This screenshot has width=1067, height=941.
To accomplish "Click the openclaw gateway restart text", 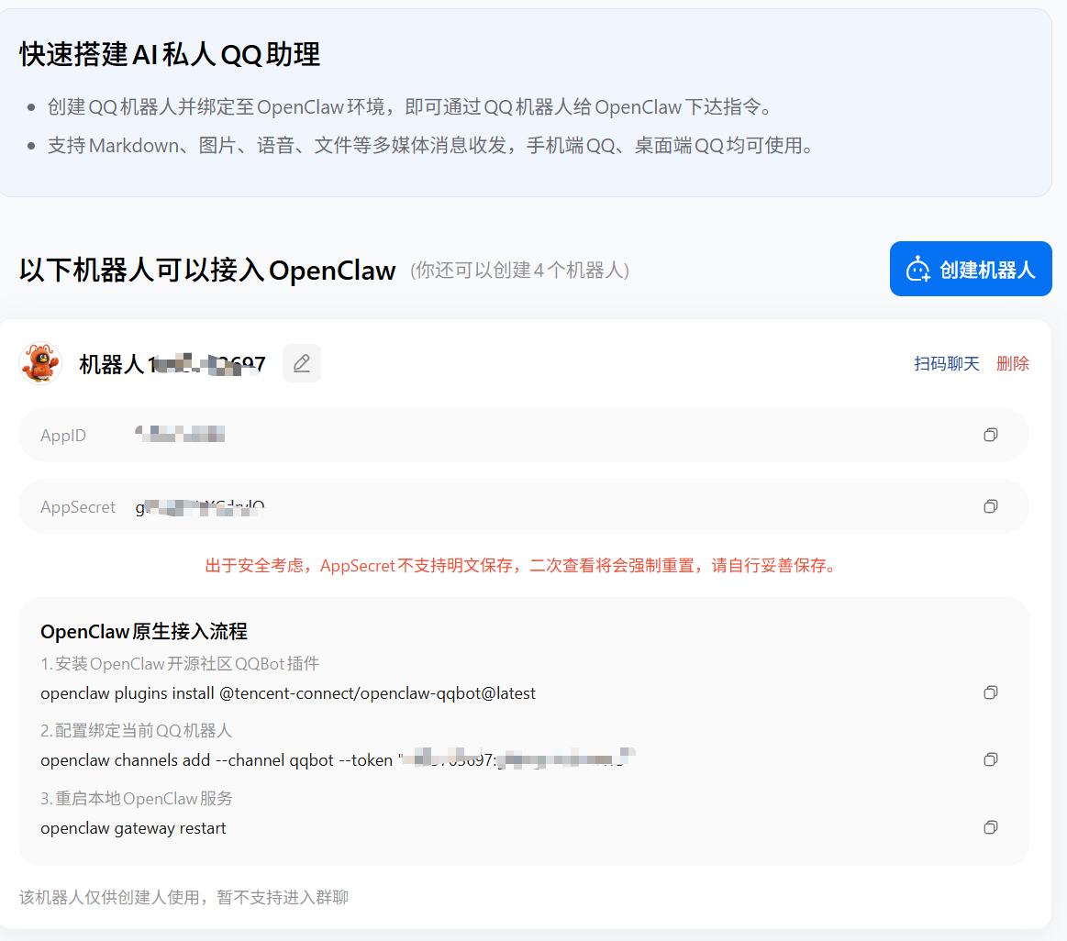I will click(x=133, y=828).
